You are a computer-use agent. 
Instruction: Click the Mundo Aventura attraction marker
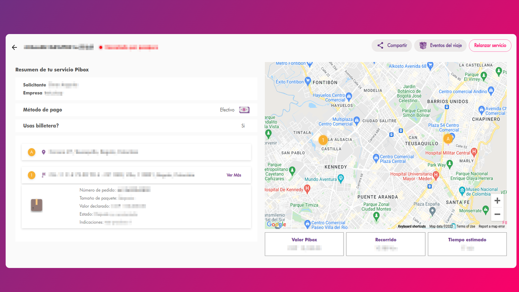[341, 178]
